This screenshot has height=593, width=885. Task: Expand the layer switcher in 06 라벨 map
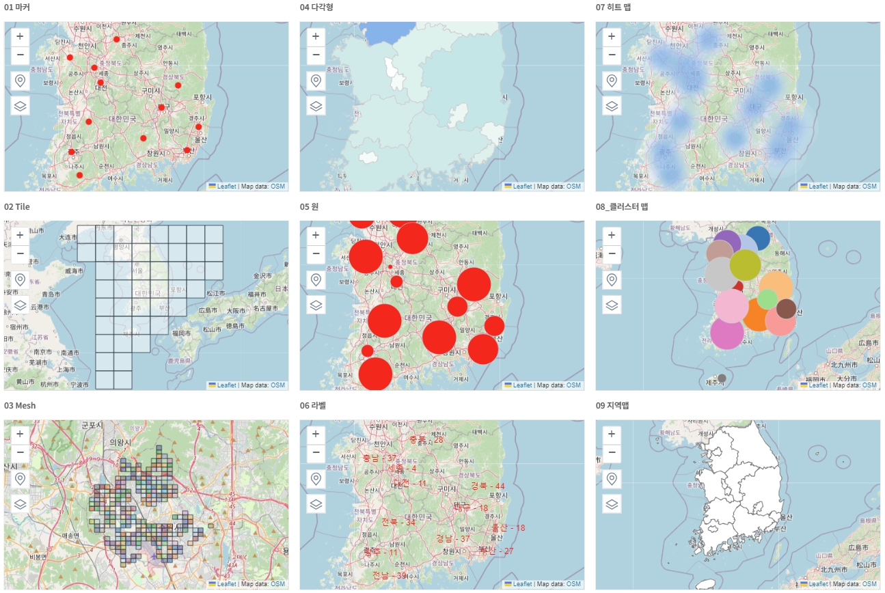point(316,504)
